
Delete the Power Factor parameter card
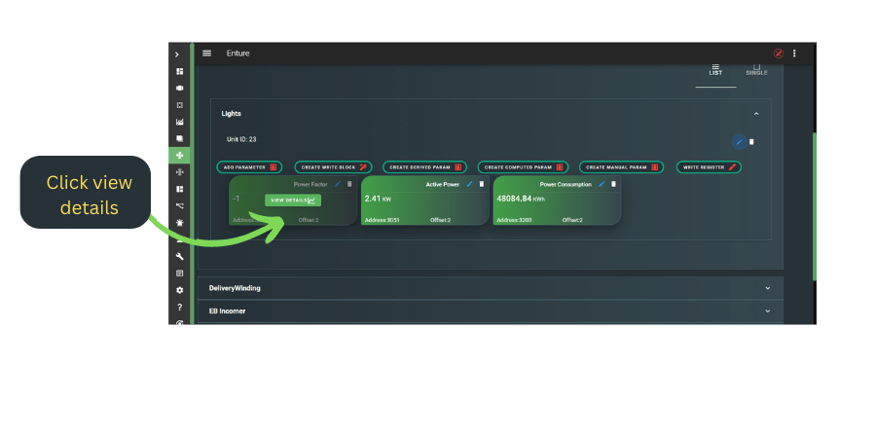point(349,184)
